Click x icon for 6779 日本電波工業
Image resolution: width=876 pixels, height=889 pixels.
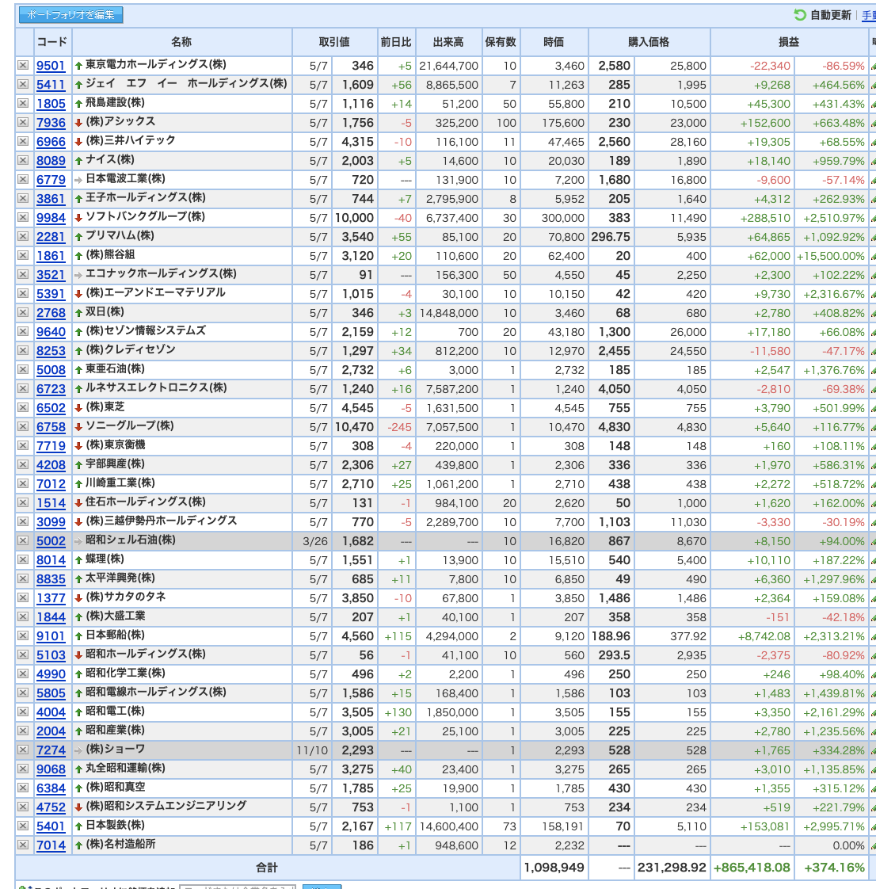23,179
